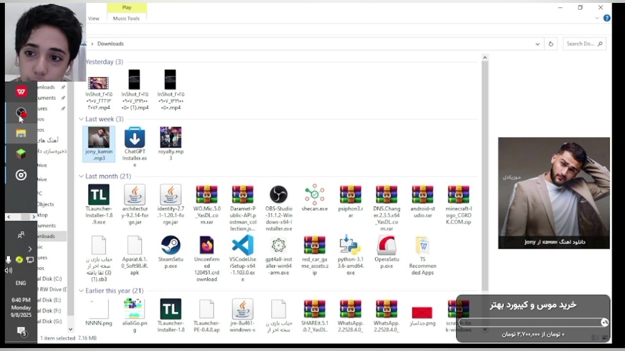Select SHAREit.5.1.0.7 rar archive
625x351 pixels.
pyautogui.click(x=314, y=315)
